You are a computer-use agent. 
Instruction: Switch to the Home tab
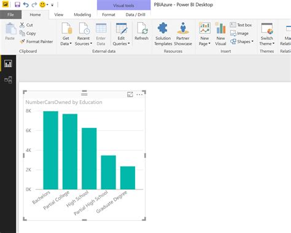pyautogui.click(x=35, y=15)
